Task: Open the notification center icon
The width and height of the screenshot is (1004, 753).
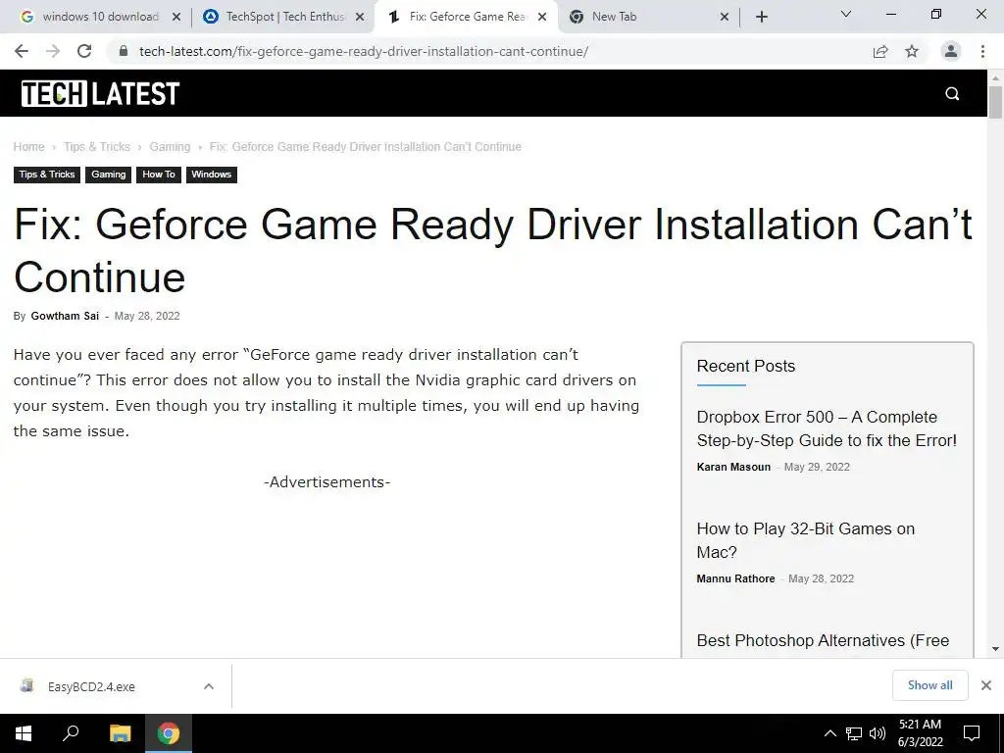Action: [972, 733]
